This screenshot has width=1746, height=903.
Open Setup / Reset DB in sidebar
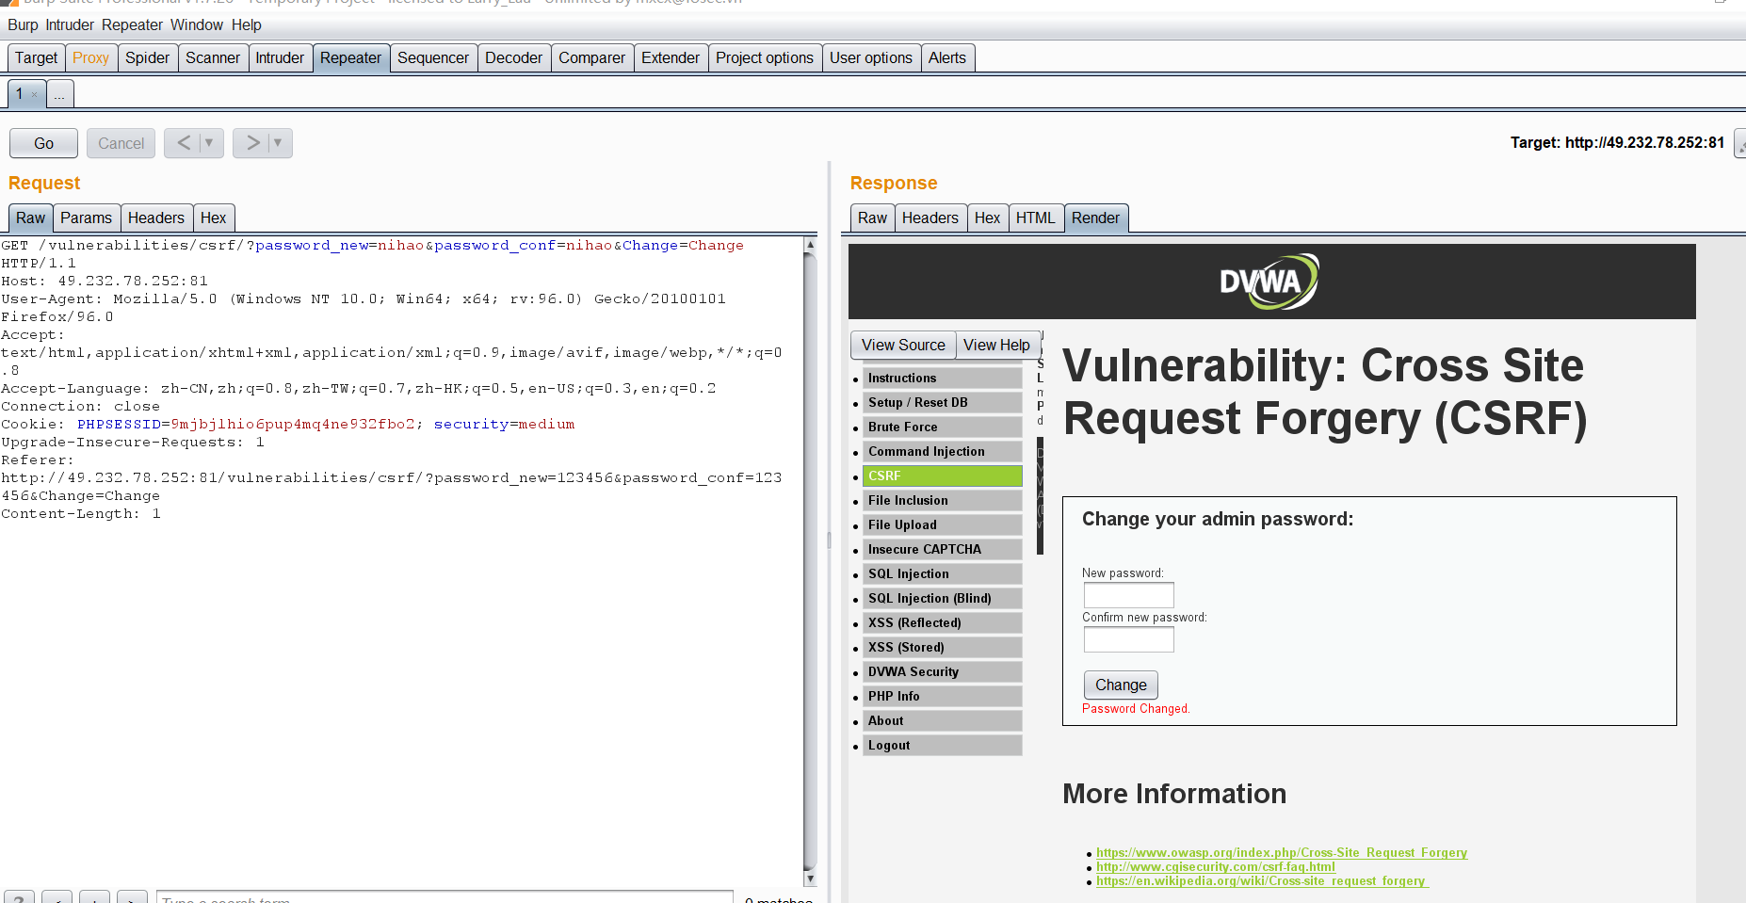coord(942,402)
